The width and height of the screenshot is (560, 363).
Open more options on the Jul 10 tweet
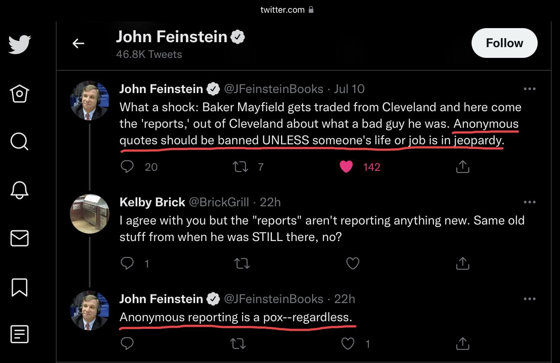[529, 89]
